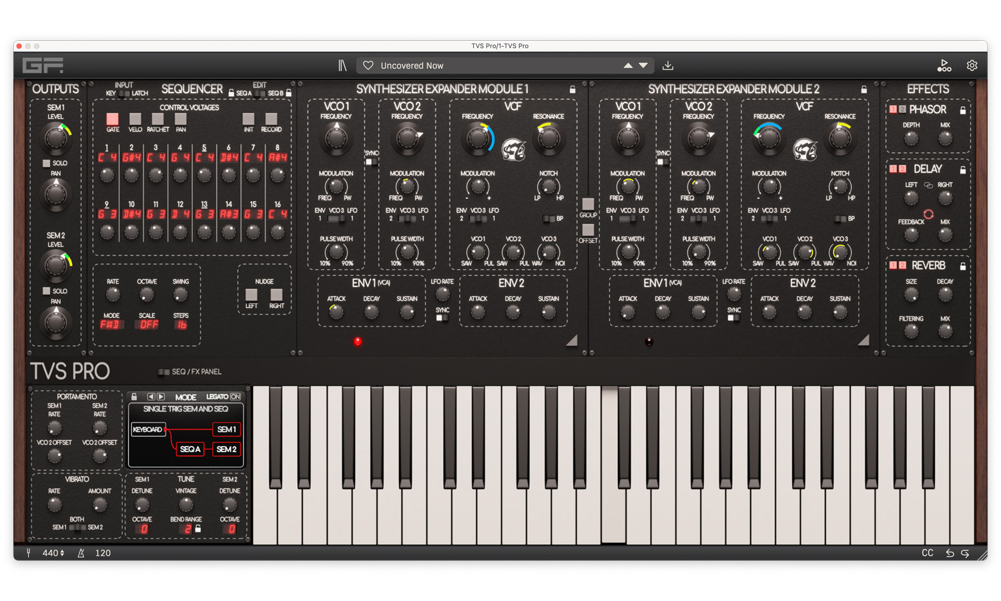Click the Mode panel lock icon

[134, 397]
